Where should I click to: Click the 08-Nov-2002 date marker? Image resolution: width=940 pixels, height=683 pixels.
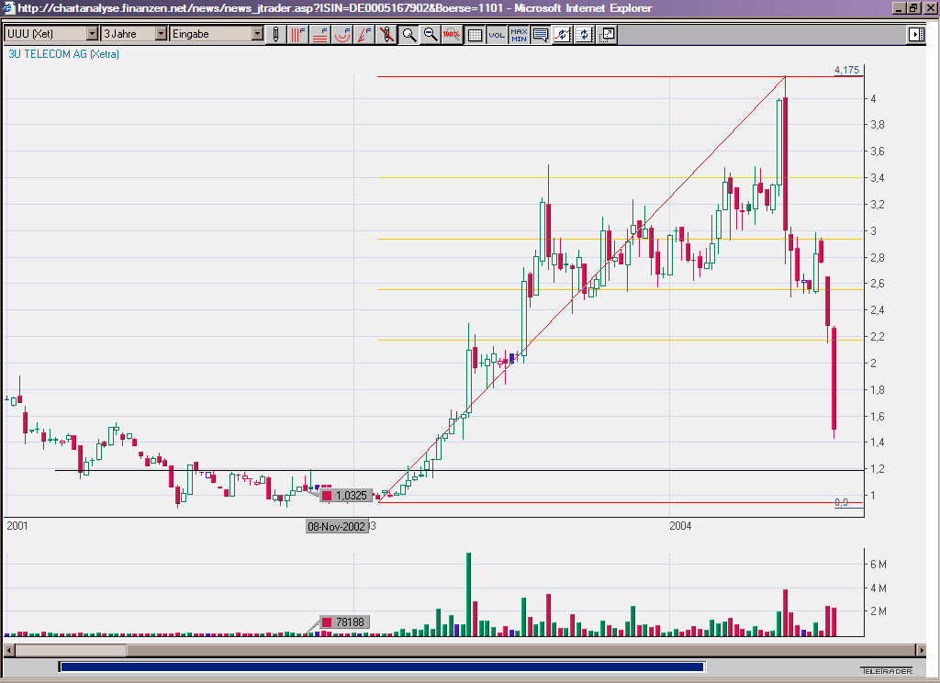[336, 527]
